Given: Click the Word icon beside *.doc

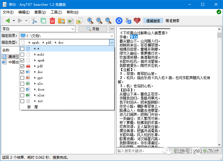Looking at the screenshot, I should click(x=28, y=72).
